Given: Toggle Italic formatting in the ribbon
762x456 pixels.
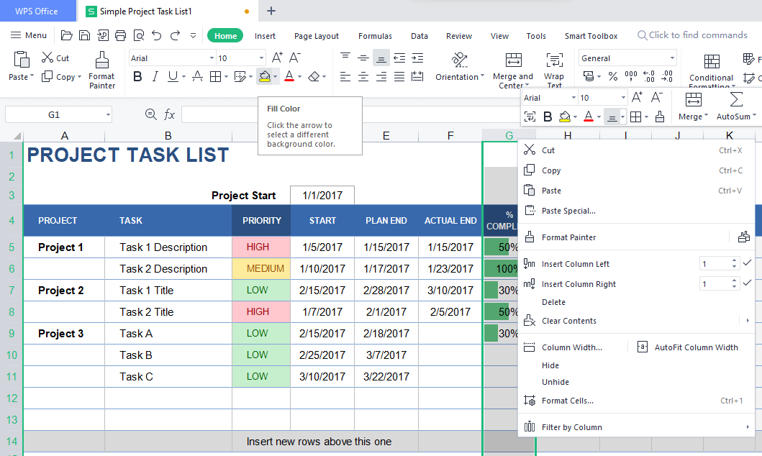Looking at the screenshot, I should coord(155,76).
